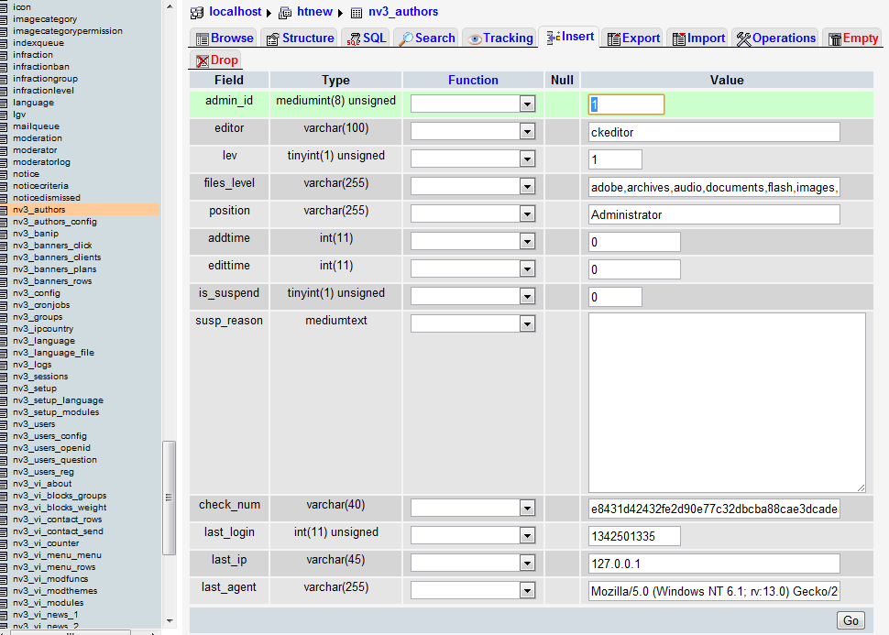
Task: Open the Import tab
Action: pyautogui.click(x=698, y=38)
